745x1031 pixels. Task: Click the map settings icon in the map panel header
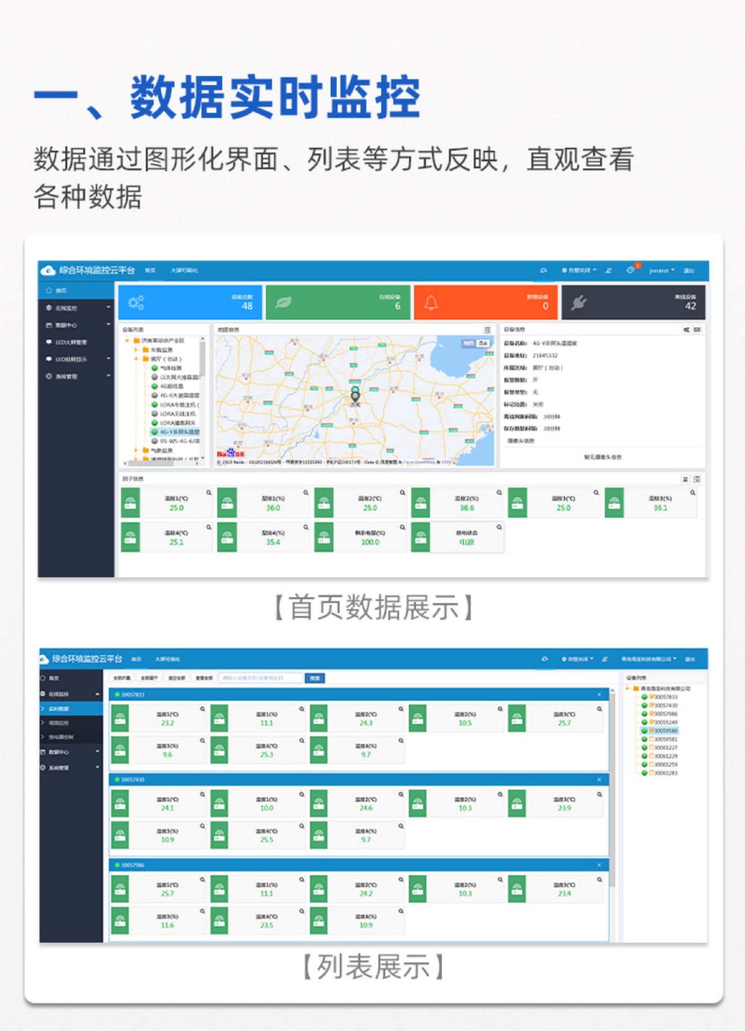click(487, 329)
